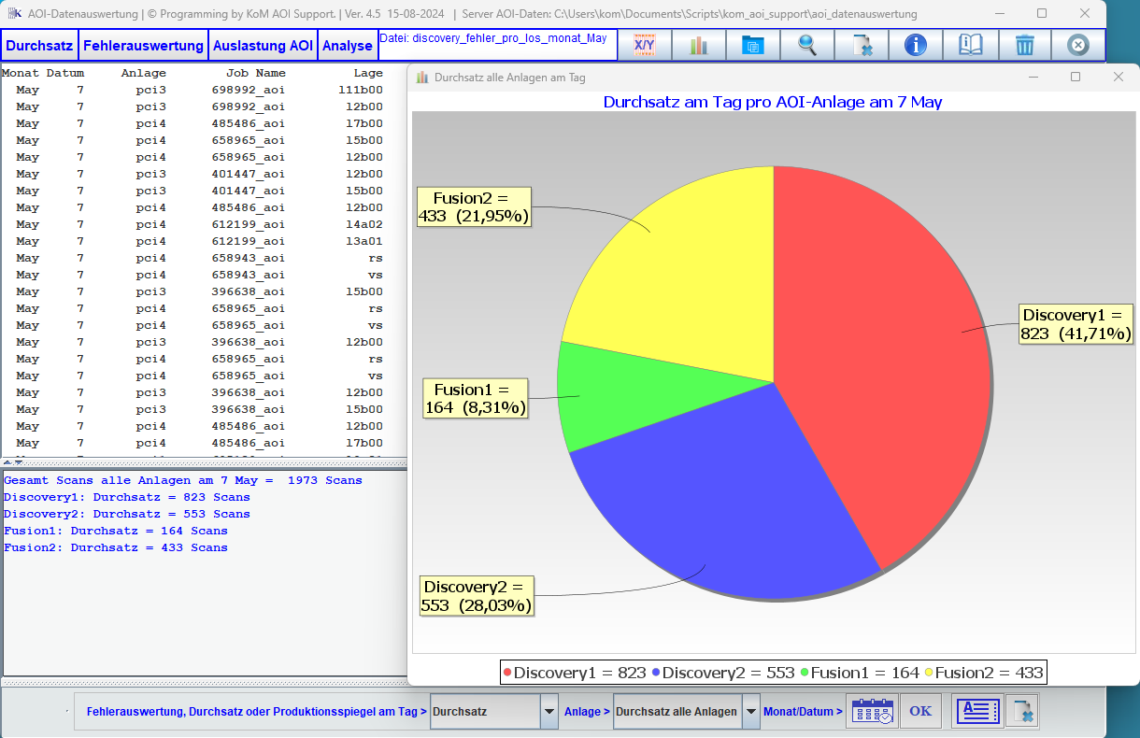Screen dimensions: 1140x738
Task: Collapse the lower pane with splitter down-arrow
Action: coord(17,462)
